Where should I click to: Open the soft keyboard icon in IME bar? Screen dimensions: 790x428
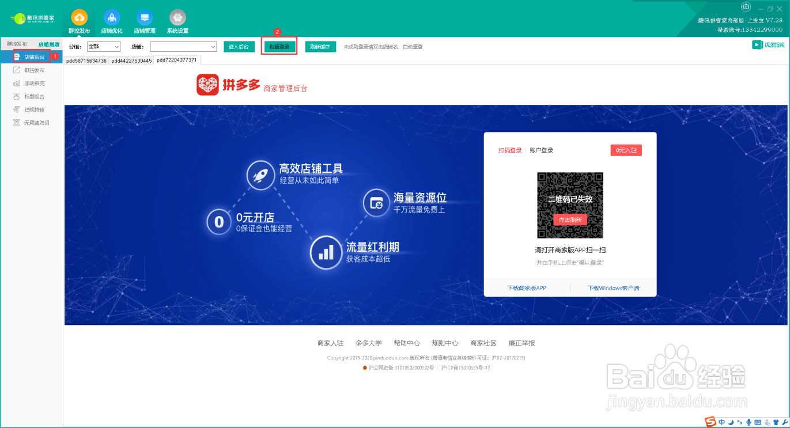pyautogui.click(x=758, y=422)
